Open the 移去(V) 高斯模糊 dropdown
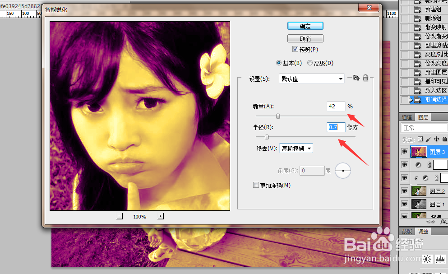 (296, 149)
